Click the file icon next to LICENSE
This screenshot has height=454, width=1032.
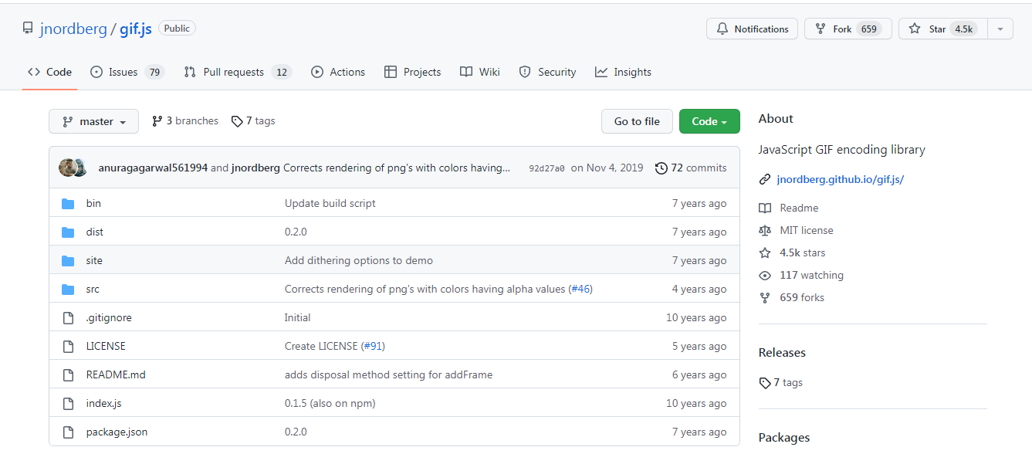coord(68,347)
